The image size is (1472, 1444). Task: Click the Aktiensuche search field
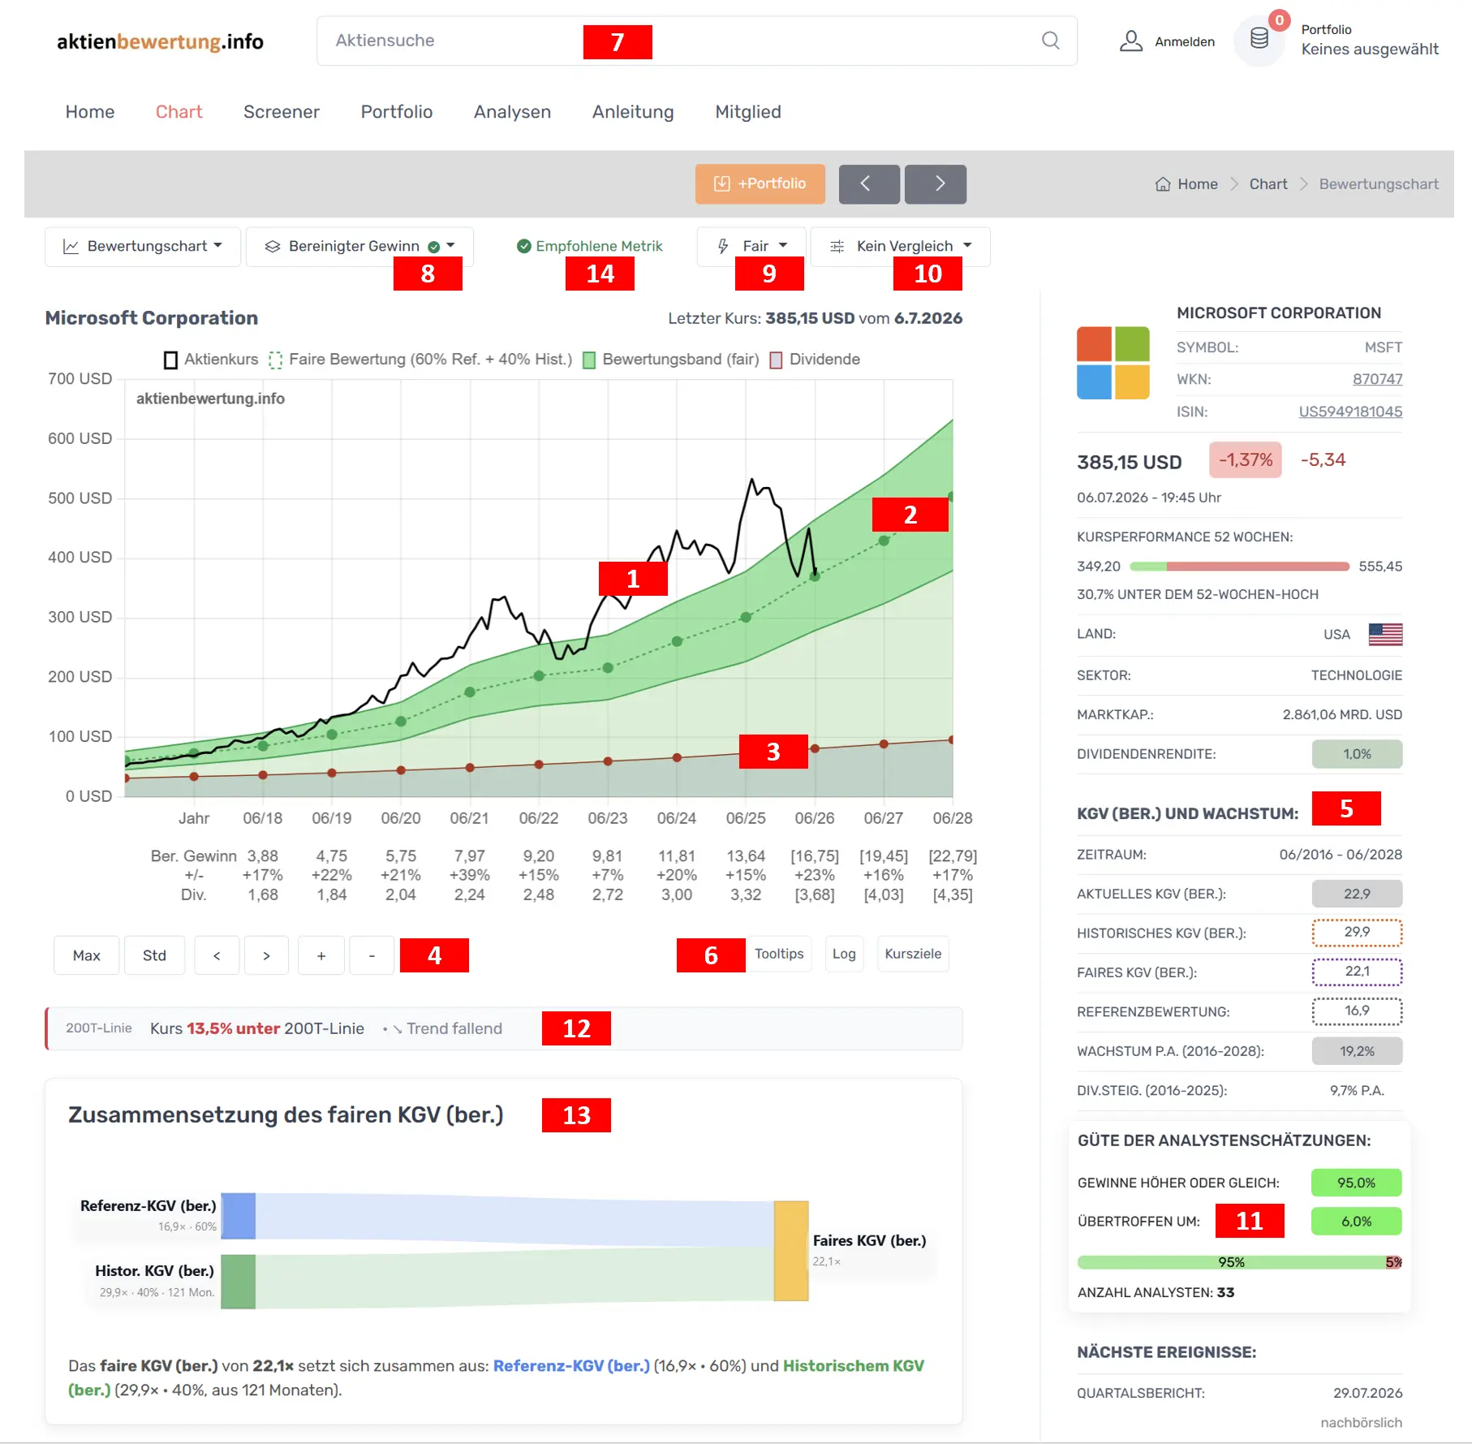click(696, 41)
